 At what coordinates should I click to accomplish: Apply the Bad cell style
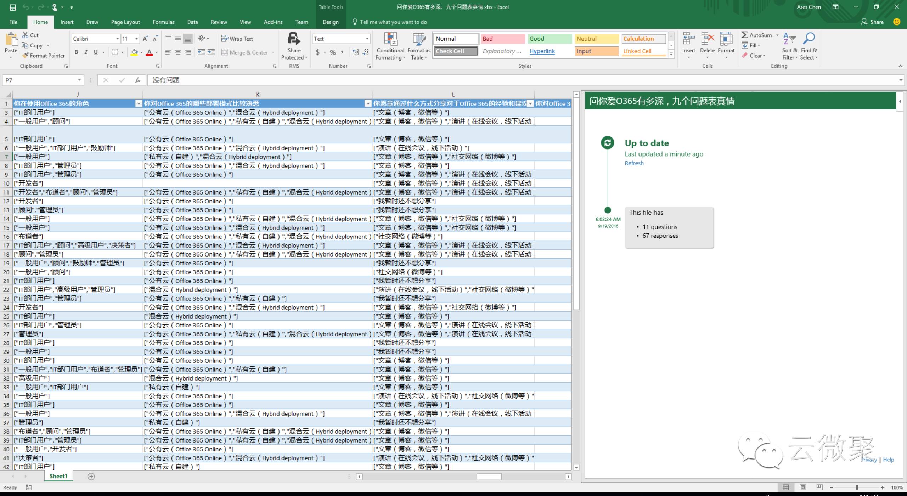(502, 39)
